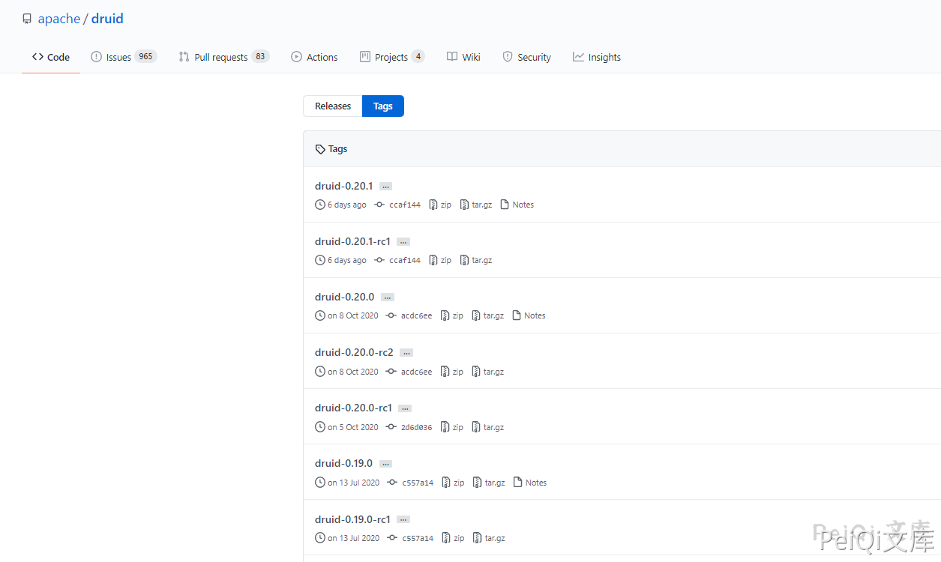Open Notes for druid-0.19.0 release
This screenshot has height=562, width=941.
(x=530, y=483)
